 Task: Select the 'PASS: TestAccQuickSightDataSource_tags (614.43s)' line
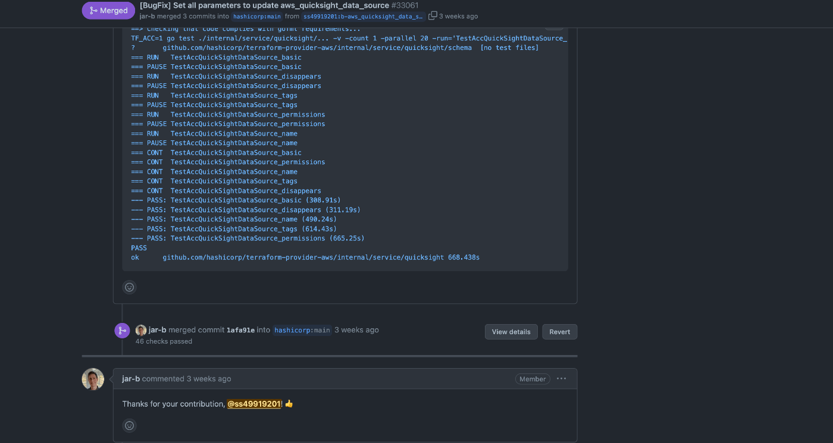[234, 229]
